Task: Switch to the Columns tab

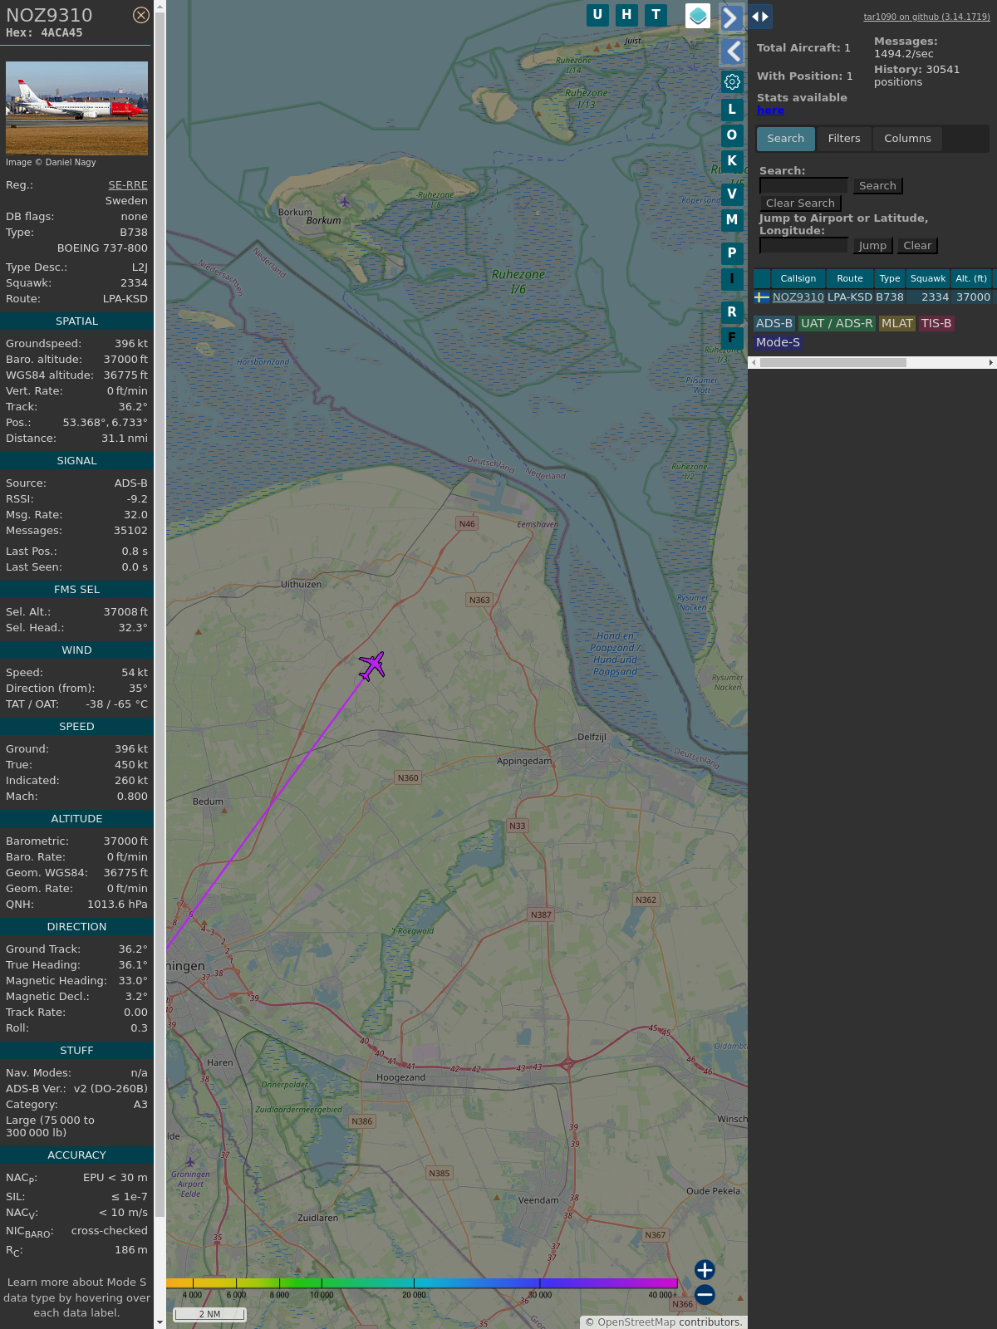Action: click(907, 139)
